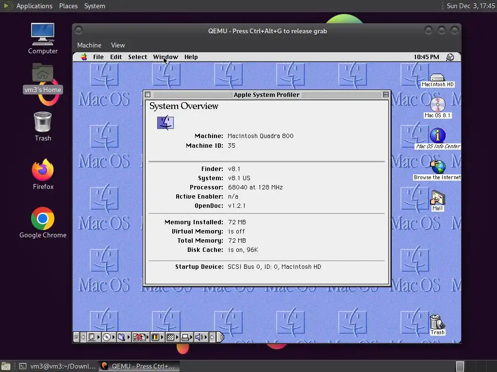Viewport: 497px width, 372px height.
Task: Click the System value 'v8.1 US'
Action: tap(239, 178)
